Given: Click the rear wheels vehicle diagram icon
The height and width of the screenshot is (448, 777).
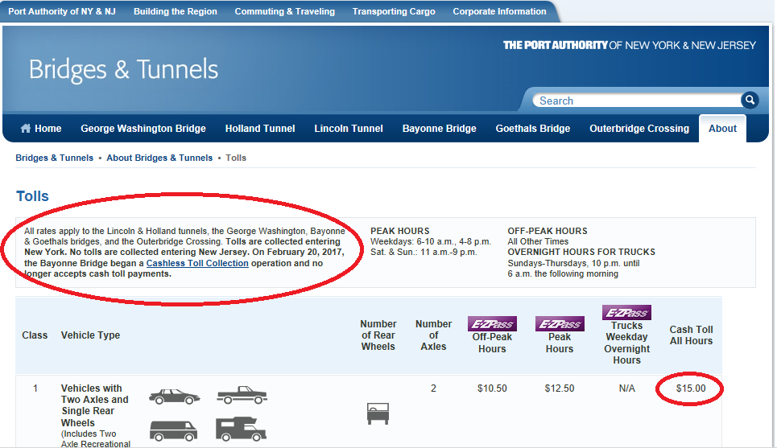Looking at the screenshot, I should click(378, 413).
